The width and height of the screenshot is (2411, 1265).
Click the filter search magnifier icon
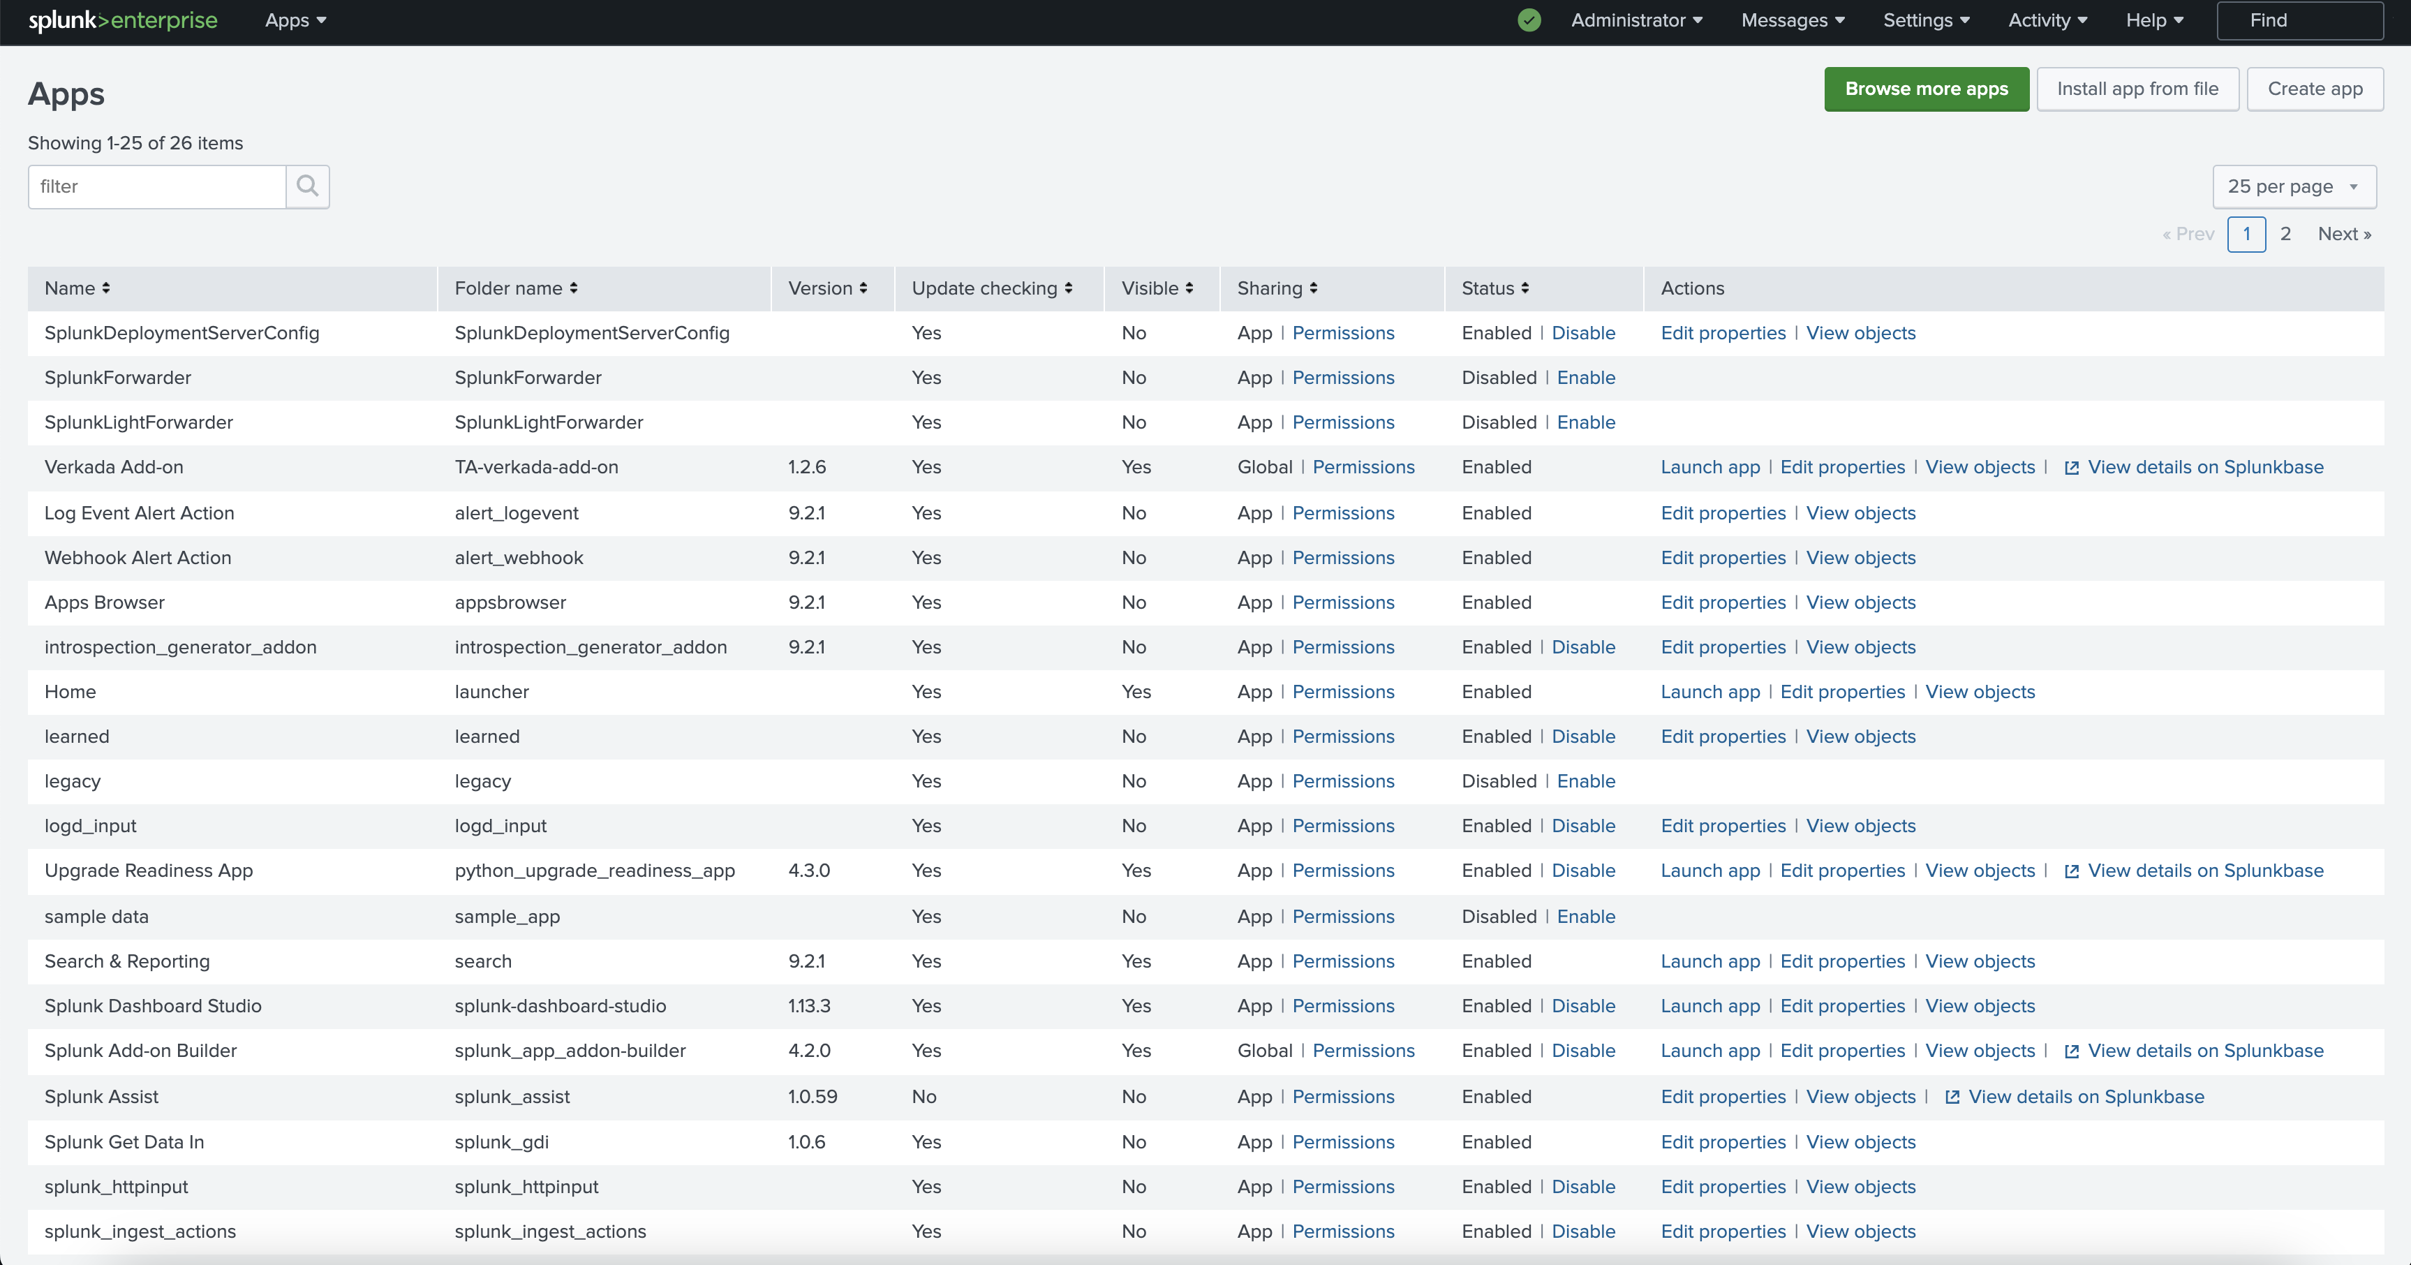[x=307, y=186]
